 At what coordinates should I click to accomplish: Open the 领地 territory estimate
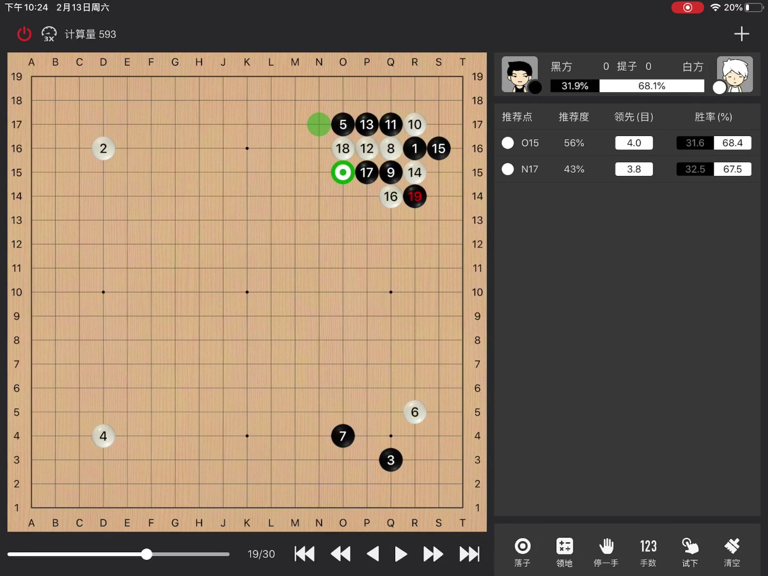pyautogui.click(x=564, y=552)
